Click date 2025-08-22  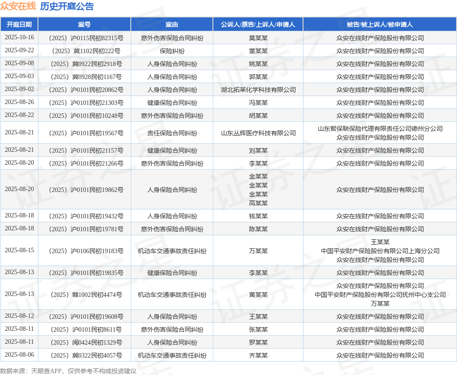19,115
